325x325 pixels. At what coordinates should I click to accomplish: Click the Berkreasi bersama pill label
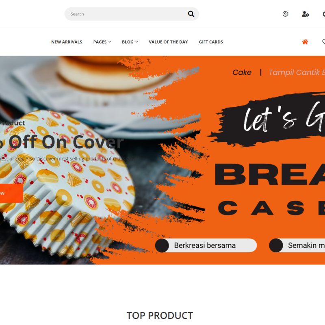point(205,245)
